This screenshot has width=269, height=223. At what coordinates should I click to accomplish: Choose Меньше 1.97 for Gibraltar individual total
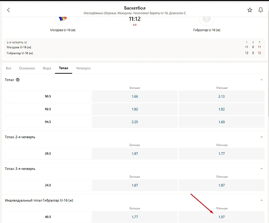221,217
